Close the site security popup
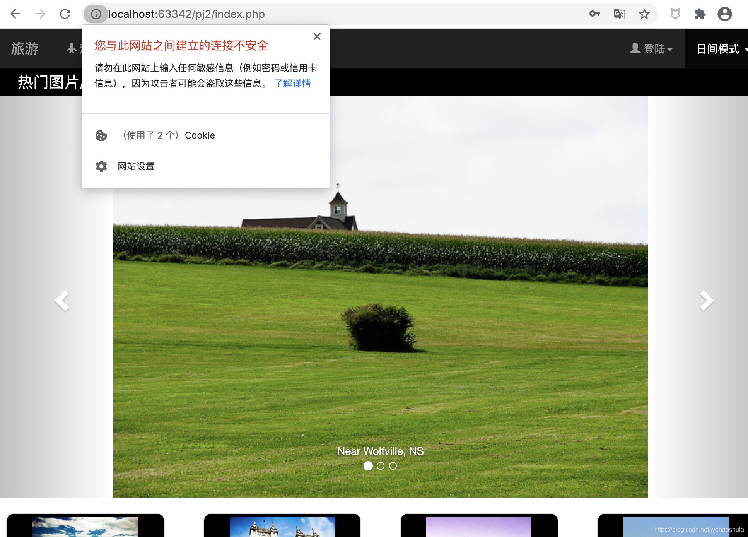This screenshot has width=748, height=537. pyautogui.click(x=317, y=36)
